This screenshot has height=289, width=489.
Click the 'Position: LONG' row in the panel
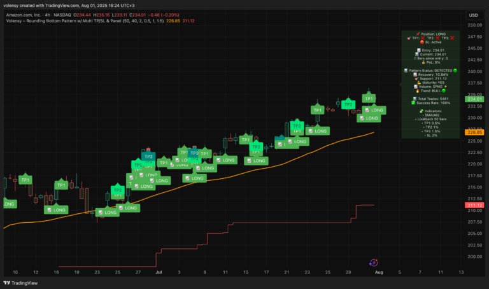[430, 34]
